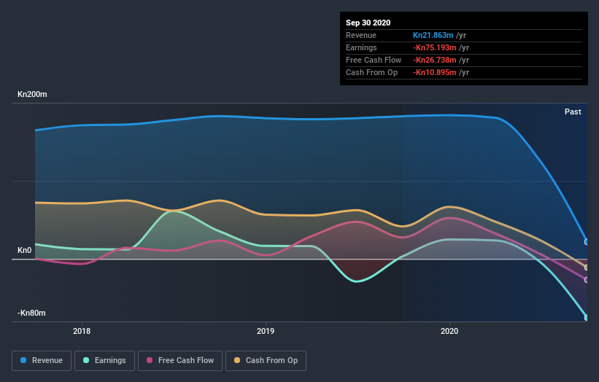Click the teal Earnings endpoint marker
This screenshot has width=599, height=382.
tap(587, 318)
